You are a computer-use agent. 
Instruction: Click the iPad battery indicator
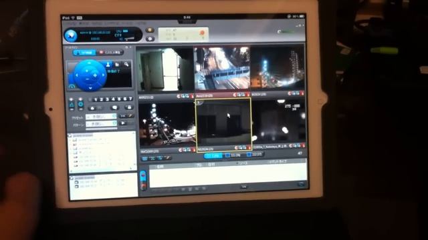(x=302, y=17)
